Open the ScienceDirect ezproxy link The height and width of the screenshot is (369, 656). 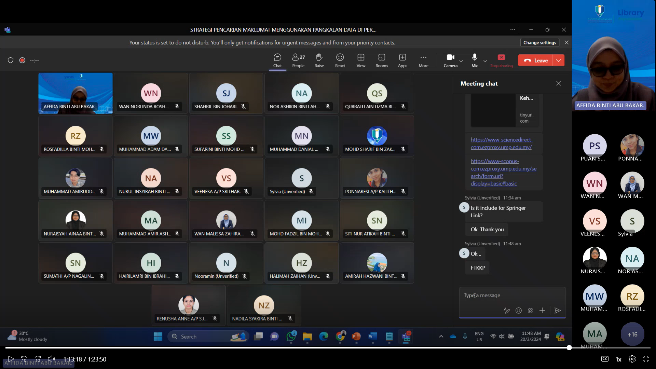(x=502, y=143)
